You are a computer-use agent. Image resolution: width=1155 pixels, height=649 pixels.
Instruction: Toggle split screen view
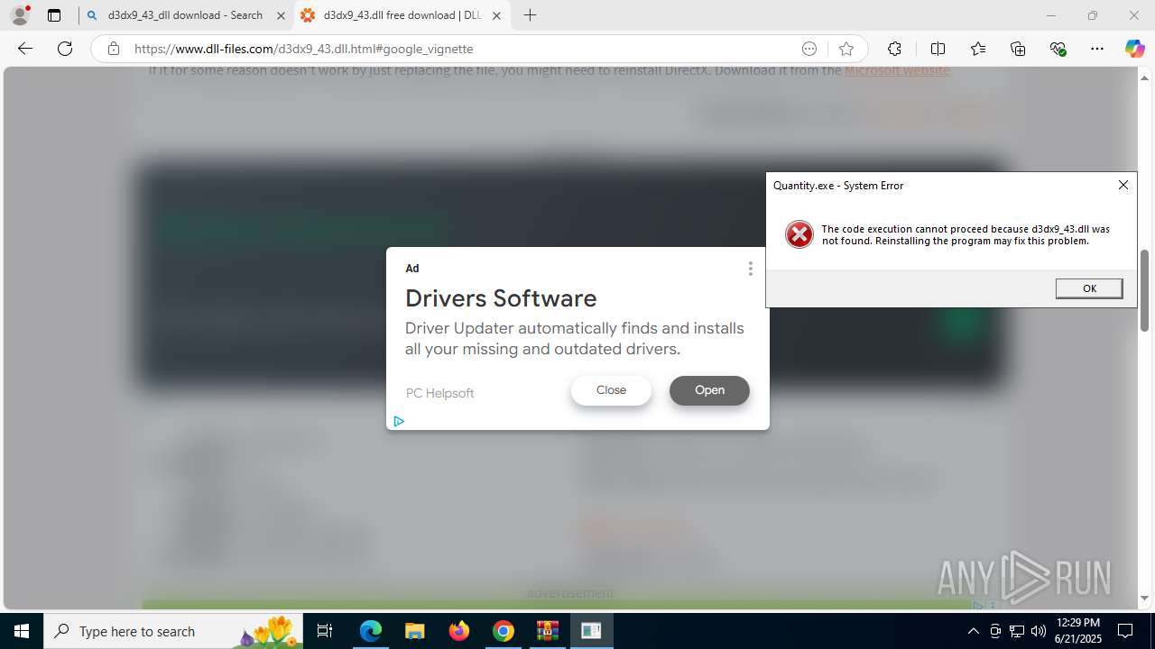(938, 49)
